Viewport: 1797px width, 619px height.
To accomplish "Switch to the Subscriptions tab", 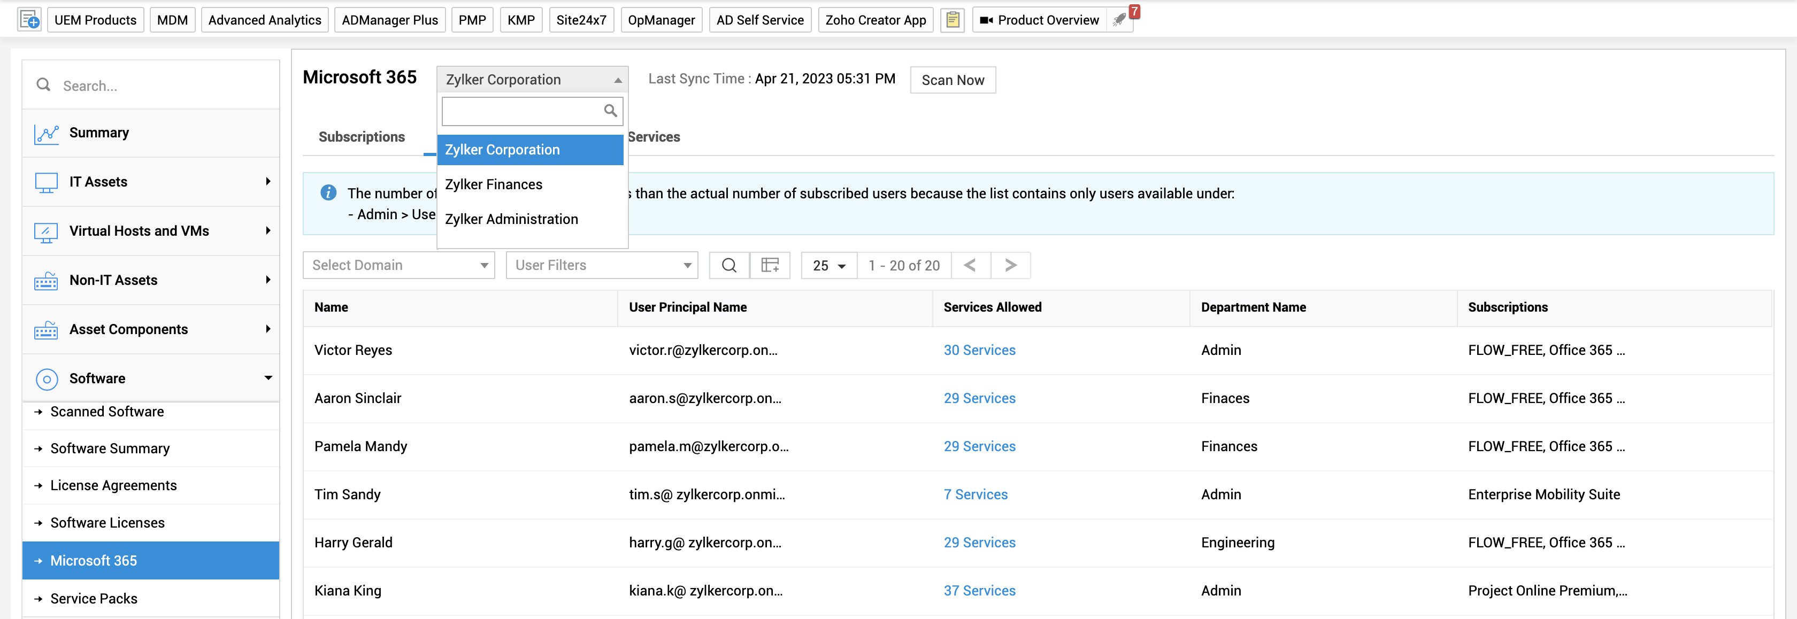I will click(362, 137).
